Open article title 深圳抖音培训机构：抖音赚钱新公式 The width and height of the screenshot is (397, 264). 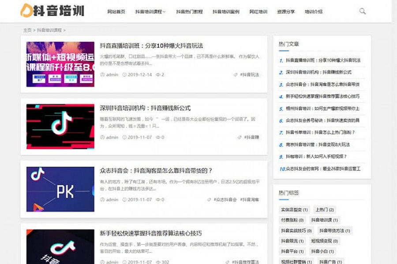coord(145,108)
